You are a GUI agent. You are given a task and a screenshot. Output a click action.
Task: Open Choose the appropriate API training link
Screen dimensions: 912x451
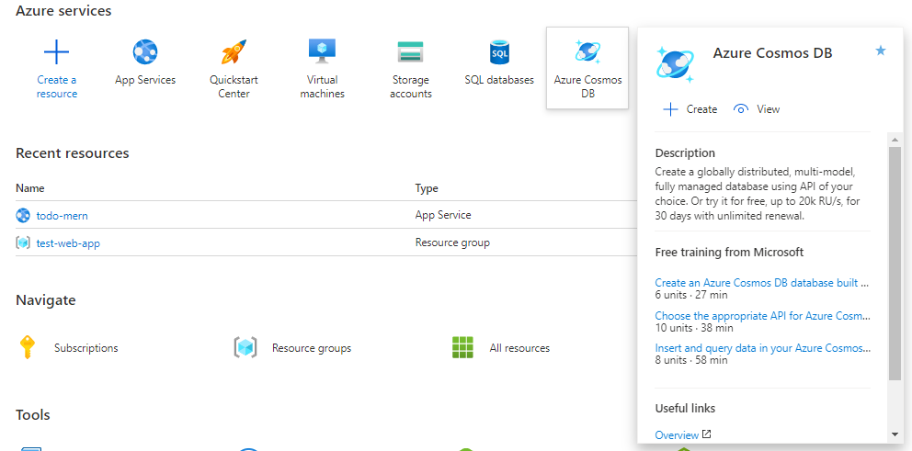[761, 316]
